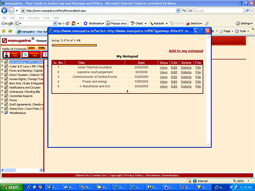The height and width of the screenshot is (191, 255).
Task: Open the File menu
Action: [x=4, y=18]
